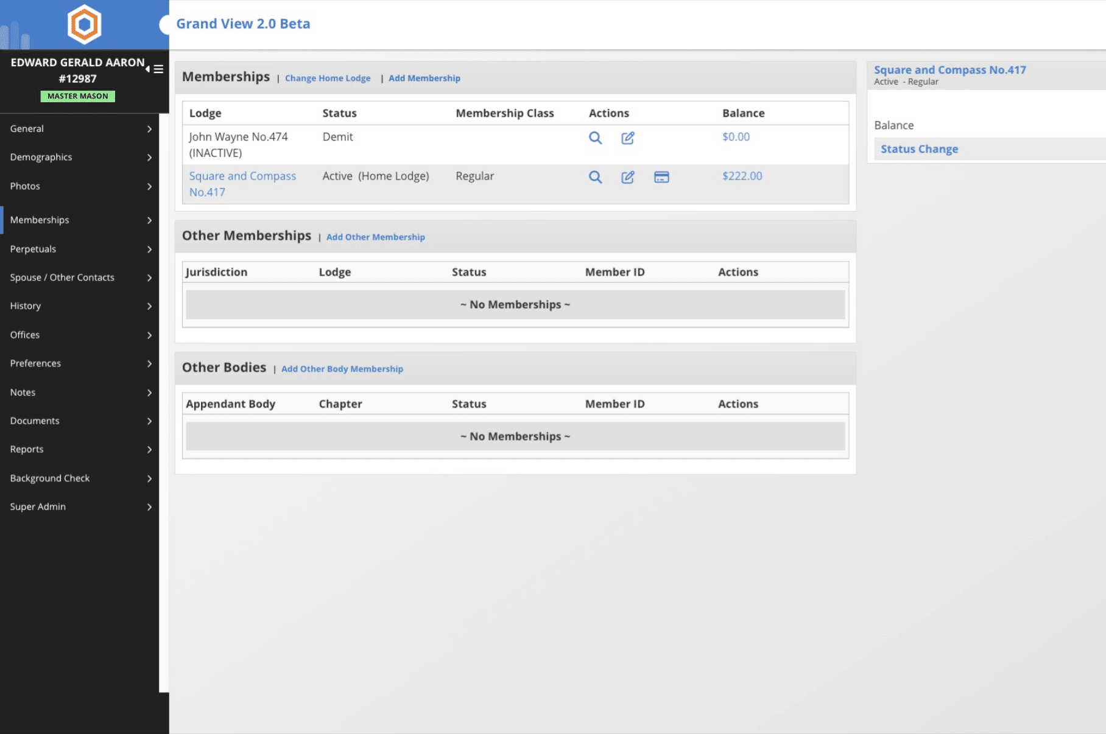Expand the Demographics chevron

149,158
